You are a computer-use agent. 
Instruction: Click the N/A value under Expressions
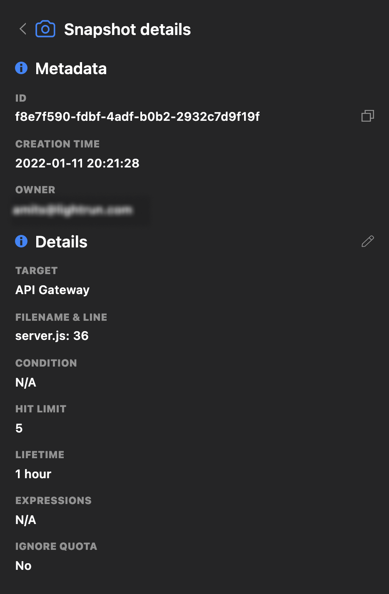(x=26, y=520)
